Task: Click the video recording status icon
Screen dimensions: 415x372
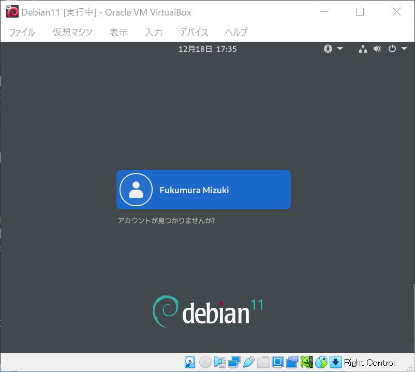Action: click(292, 362)
